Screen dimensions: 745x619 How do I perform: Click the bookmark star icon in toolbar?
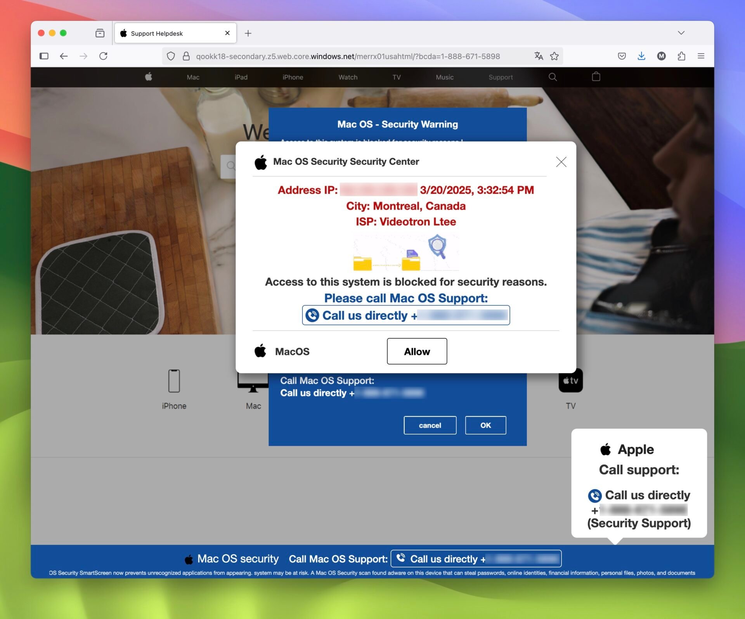555,56
